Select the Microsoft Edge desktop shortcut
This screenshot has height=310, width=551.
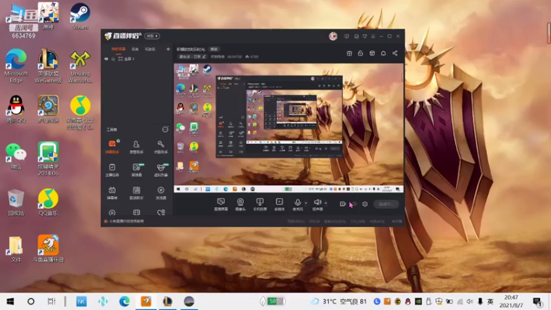point(16,66)
